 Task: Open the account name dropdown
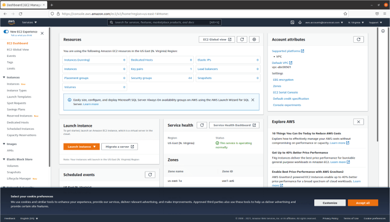point(324,22)
